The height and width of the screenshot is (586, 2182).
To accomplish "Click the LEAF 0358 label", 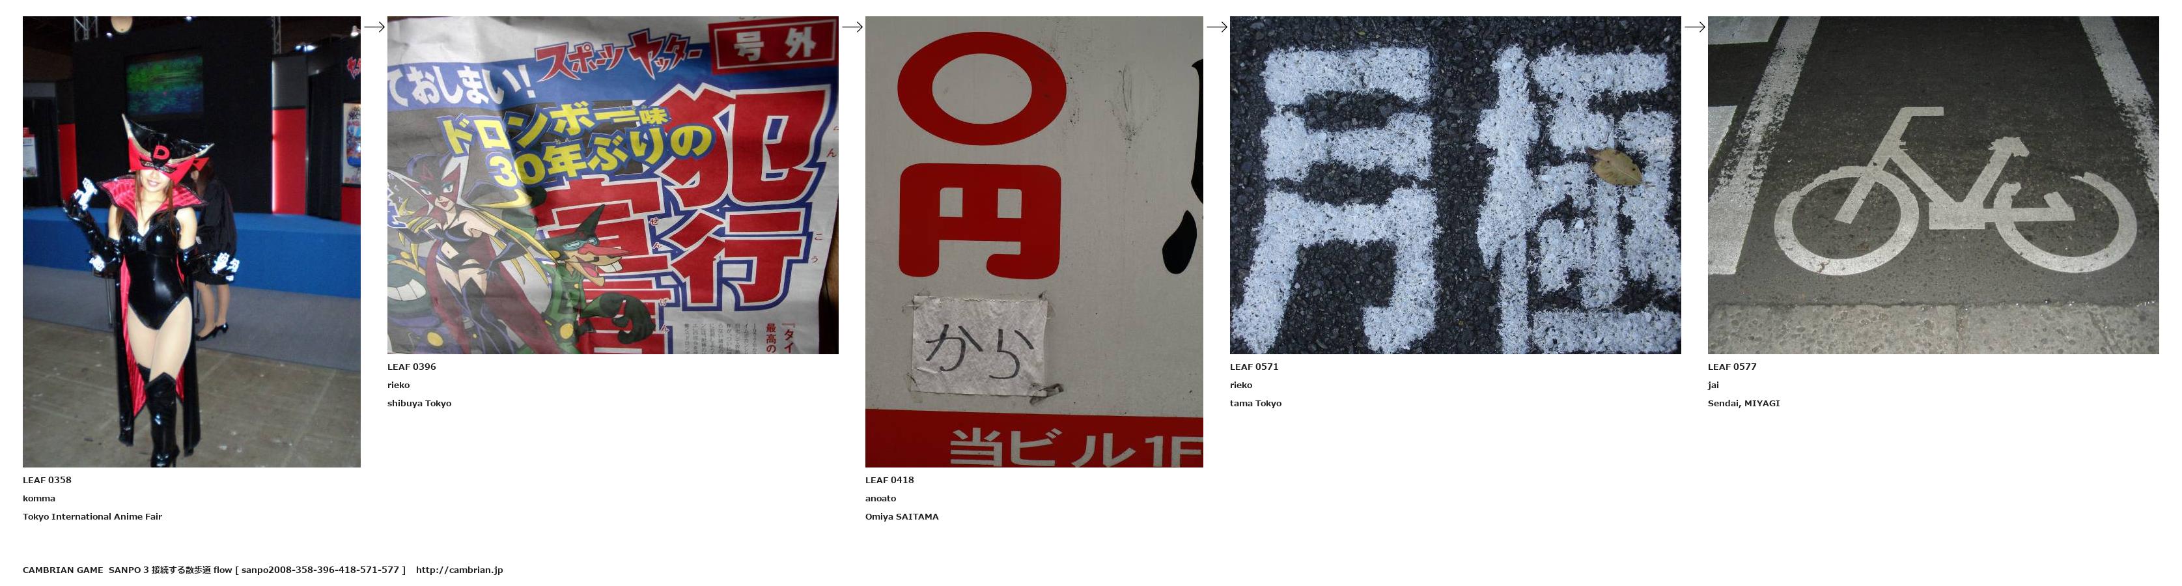I will [x=47, y=480].
